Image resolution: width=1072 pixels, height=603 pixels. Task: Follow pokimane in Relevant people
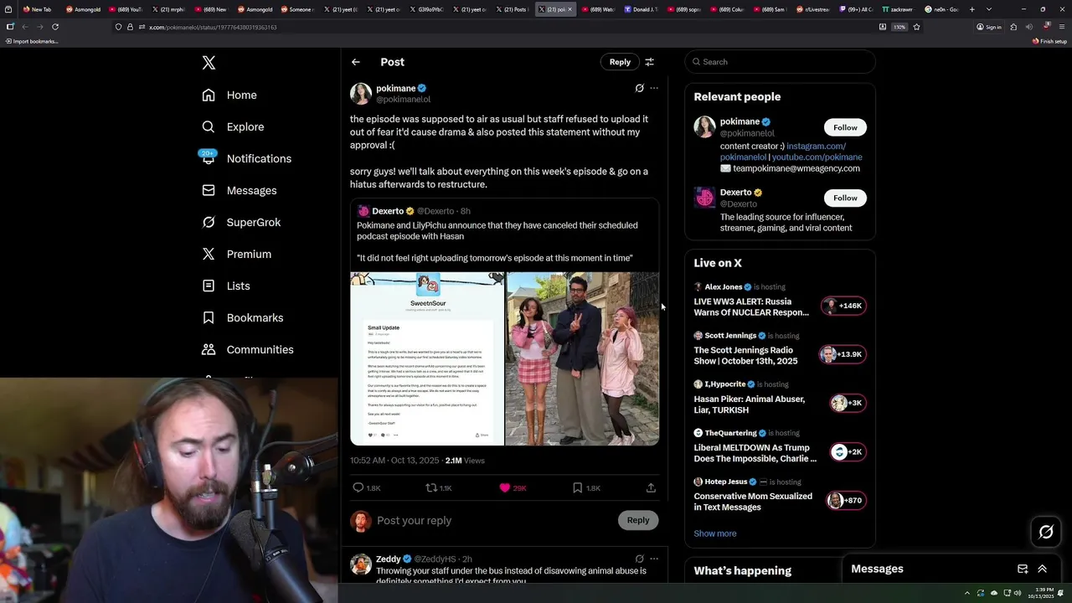845,127
